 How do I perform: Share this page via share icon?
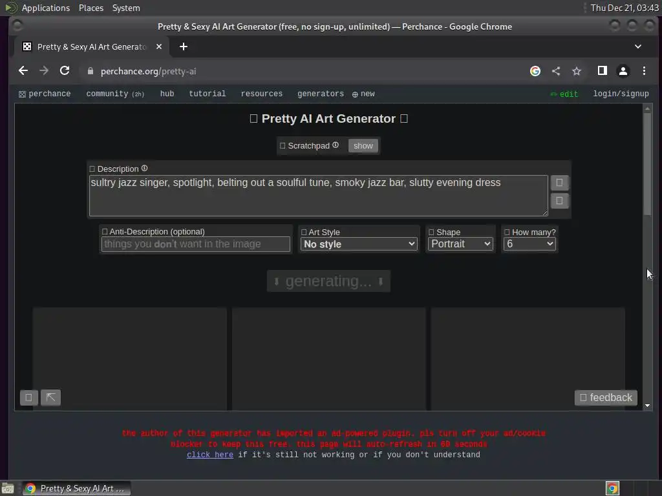click(556, 71)
